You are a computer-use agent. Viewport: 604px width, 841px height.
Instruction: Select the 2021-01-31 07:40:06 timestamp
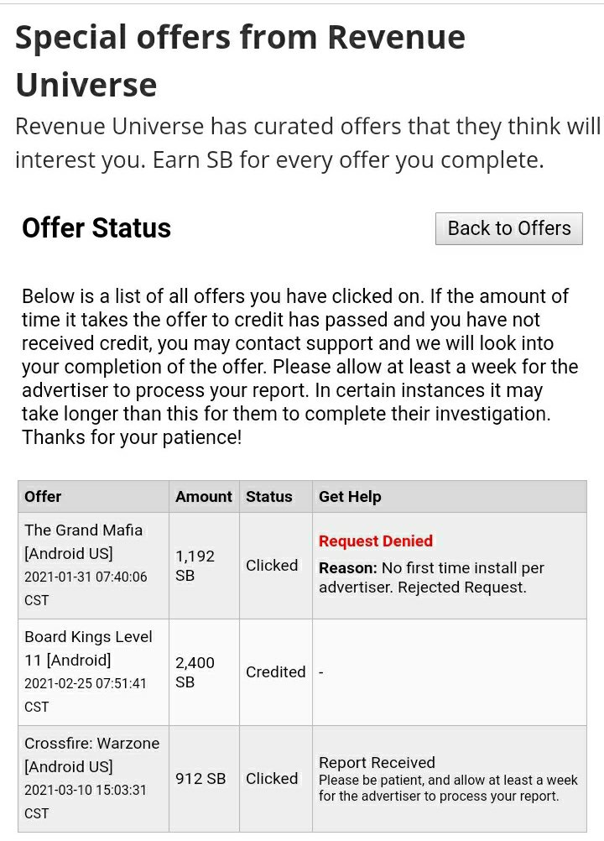(x=86, y=577)
